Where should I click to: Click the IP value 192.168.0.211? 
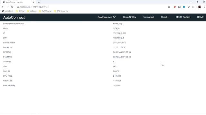coord(119,33)
